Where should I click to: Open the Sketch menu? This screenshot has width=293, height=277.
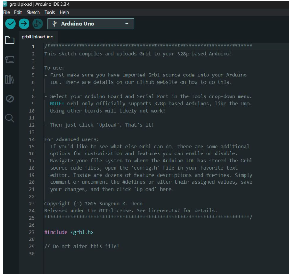point(33,12)
